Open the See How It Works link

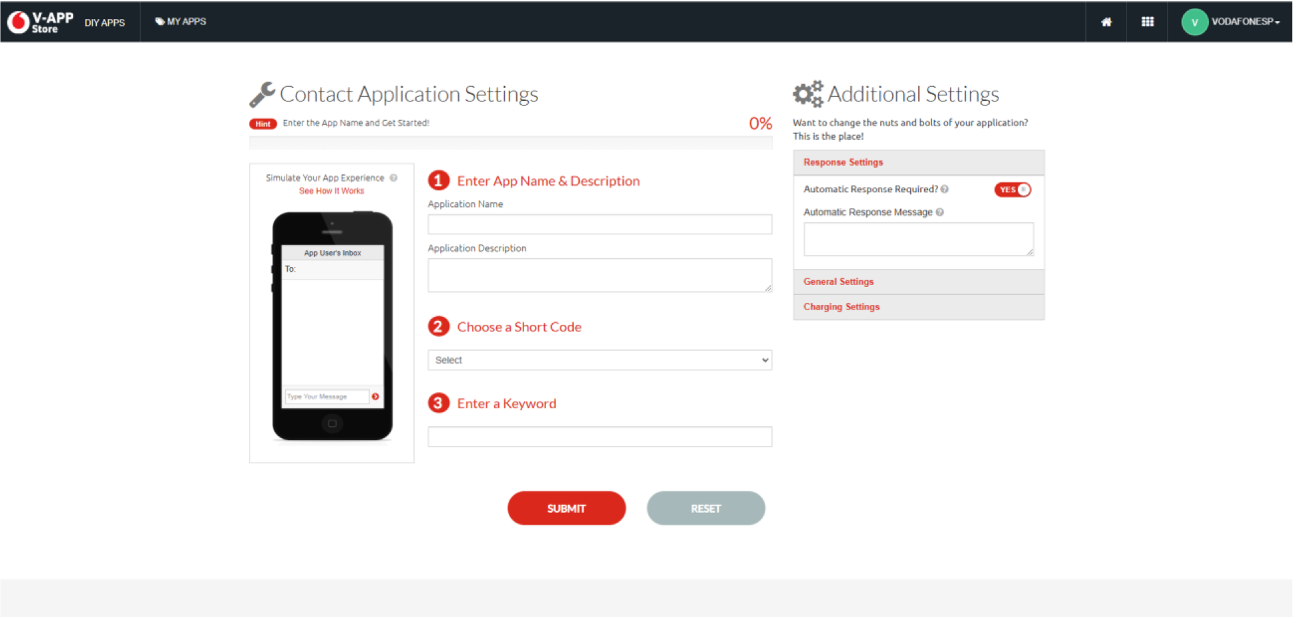click(x=331, y=191)
